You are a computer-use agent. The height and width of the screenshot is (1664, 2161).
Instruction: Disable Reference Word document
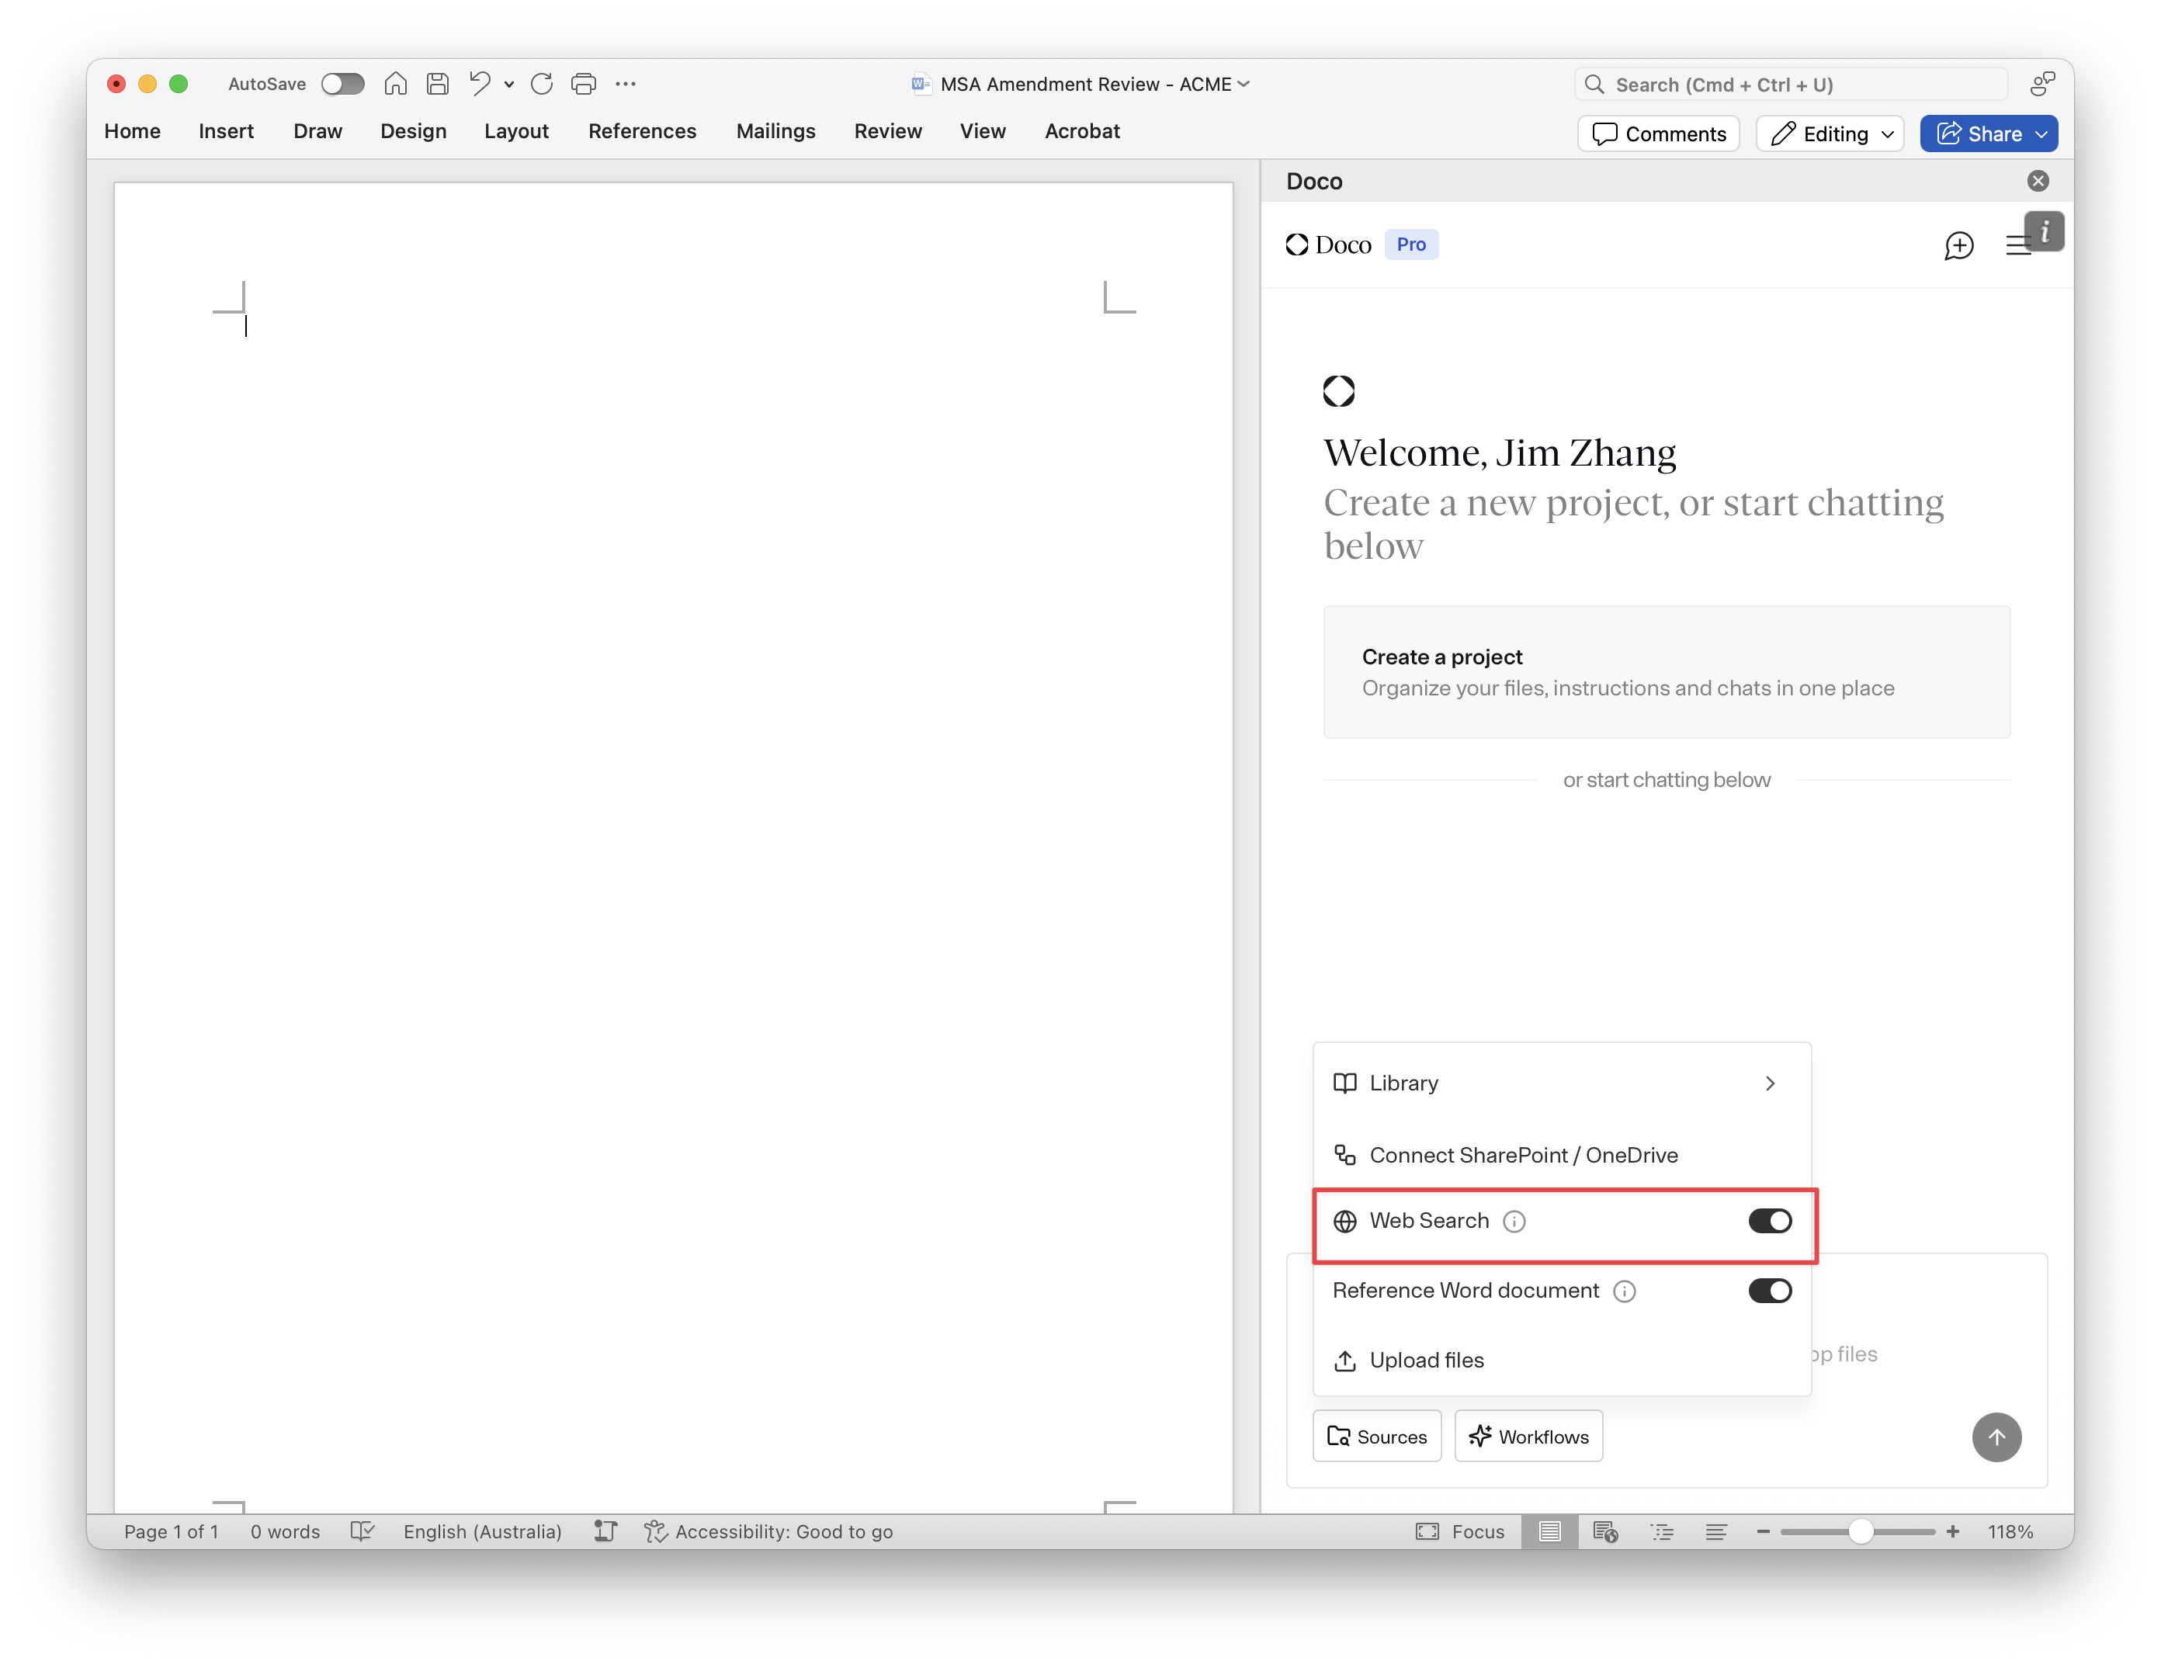(1770, 1290)
